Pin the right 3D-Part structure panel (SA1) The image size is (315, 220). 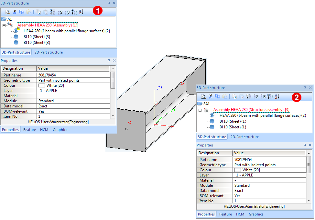click(305, 88)
